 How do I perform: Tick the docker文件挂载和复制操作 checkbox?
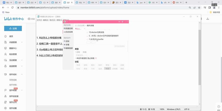coord(87,36)
